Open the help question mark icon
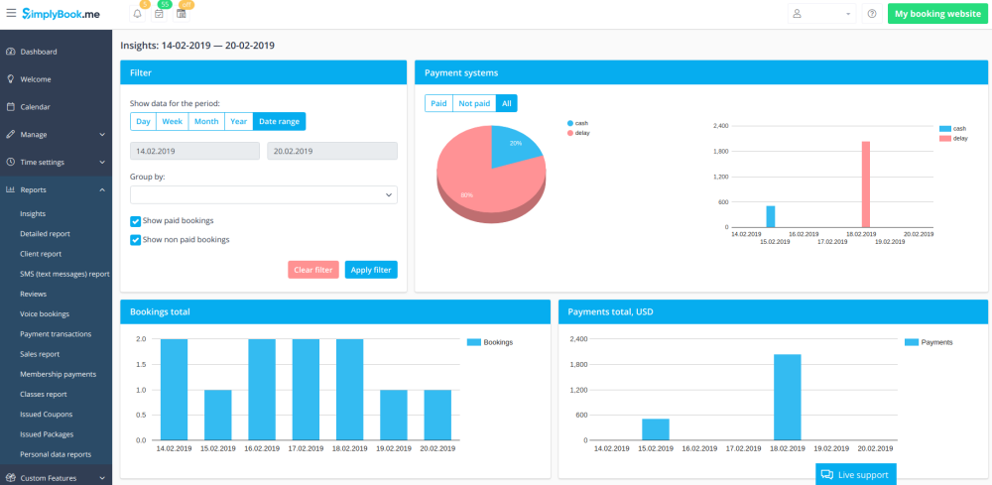 point(872,14)
